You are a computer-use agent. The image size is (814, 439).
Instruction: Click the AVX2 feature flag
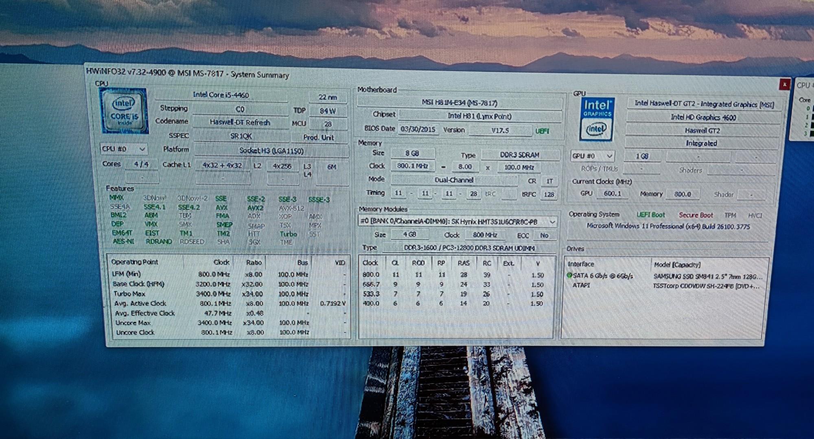click(x=255, y=207)
